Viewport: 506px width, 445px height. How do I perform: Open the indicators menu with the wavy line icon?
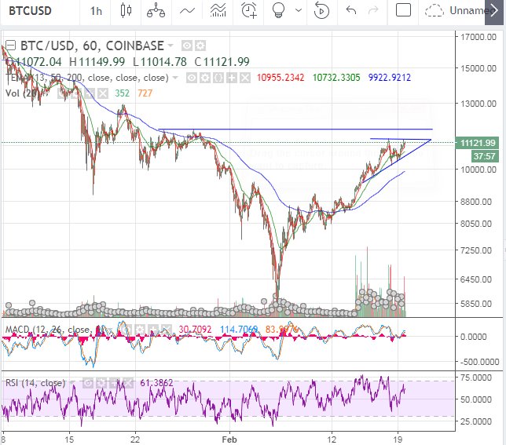[187, 11]
